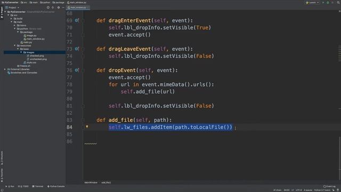
Task: Click line number 84 in gutter
Action: 69,127
